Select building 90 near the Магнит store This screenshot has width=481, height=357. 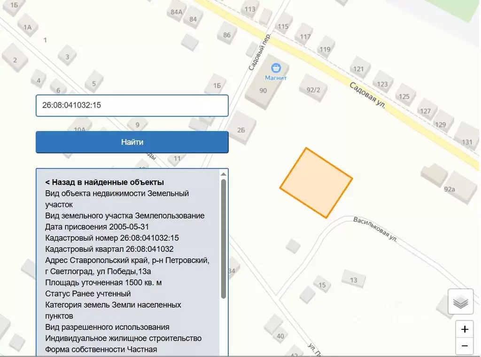[264, 91]
